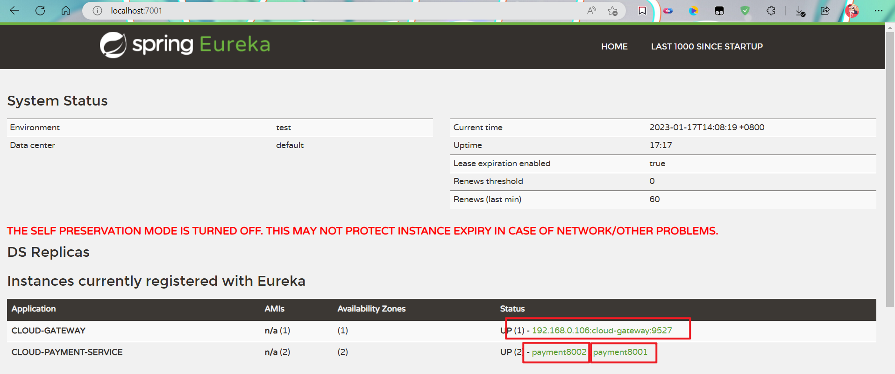Image resolution: width=895 pixels, height=374 pixels.
Task: Click the red self preservation warning text
Action: tap(362, 231)
